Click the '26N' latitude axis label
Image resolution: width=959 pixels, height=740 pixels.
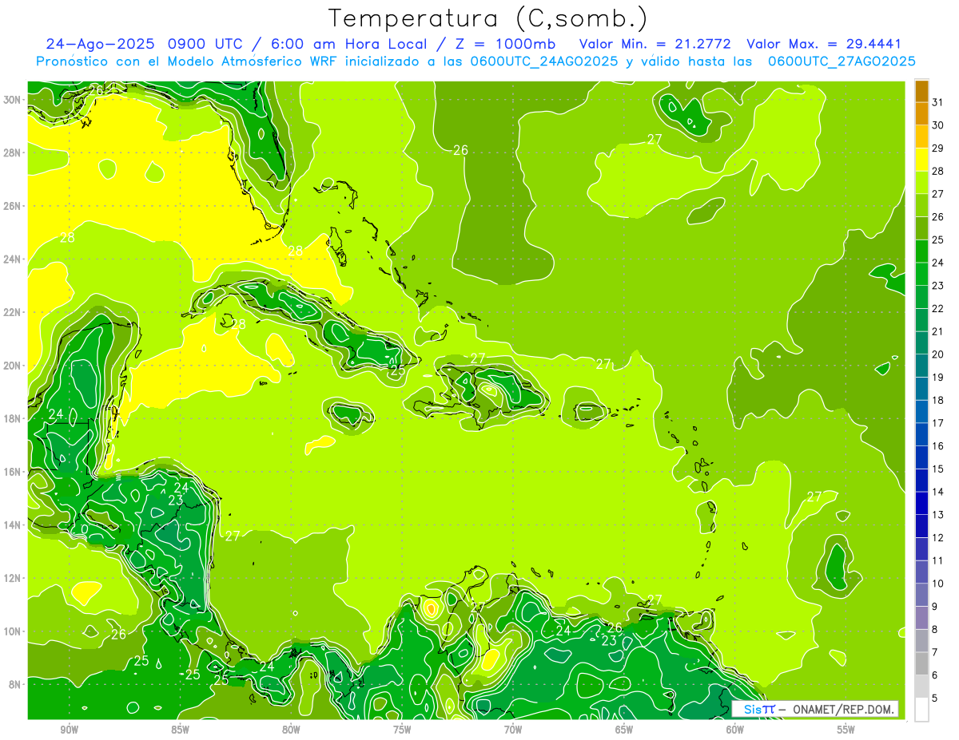click(x=12, y=206)
